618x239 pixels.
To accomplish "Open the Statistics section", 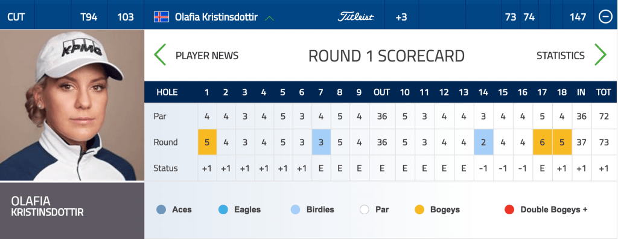I will [x=561, y=56].
